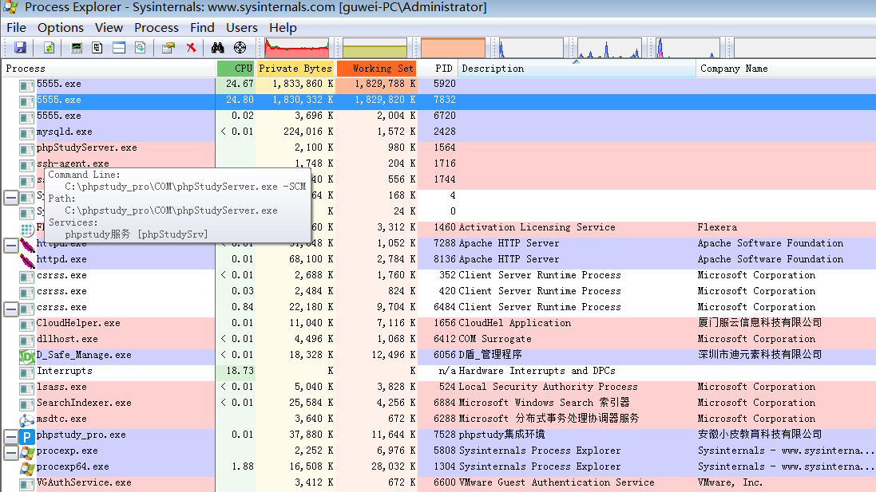Toggle the process tree view icon
This screenshot has width=876, height=492.
pyautogui.click(x=97, y=48)
